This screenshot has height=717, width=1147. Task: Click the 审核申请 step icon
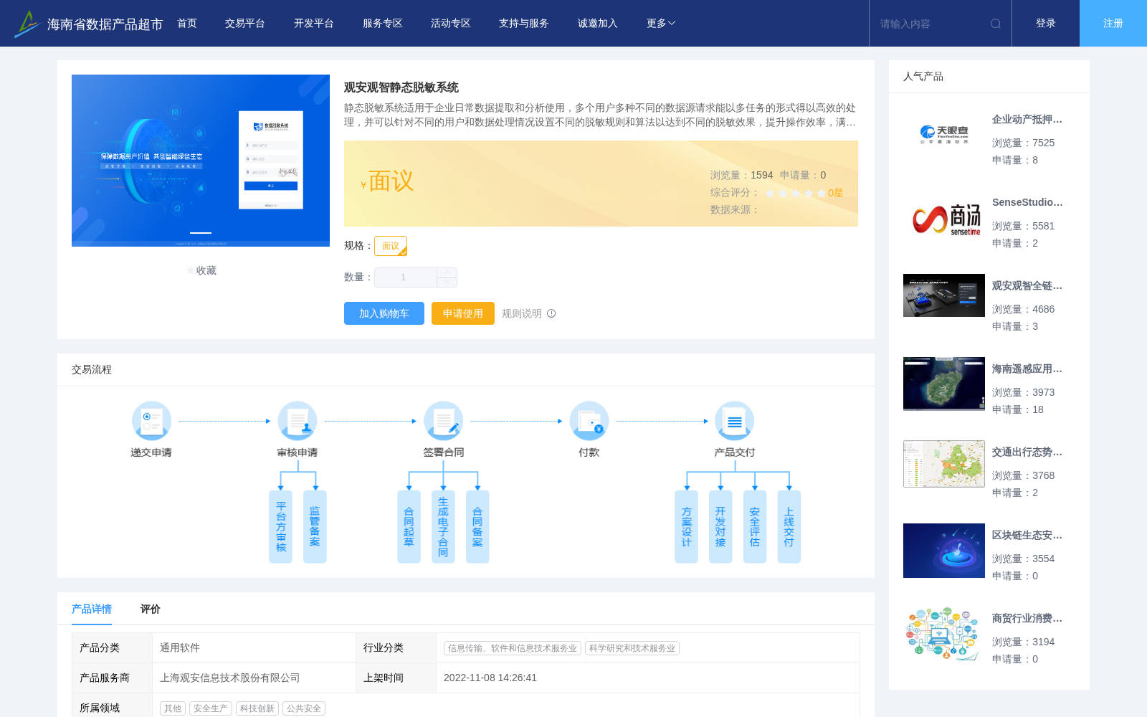pyautogui.click(x=298, y=421)
